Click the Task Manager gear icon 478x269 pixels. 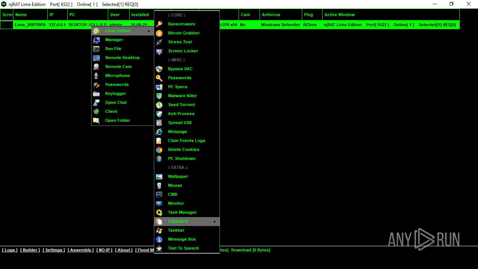(159, 212)
